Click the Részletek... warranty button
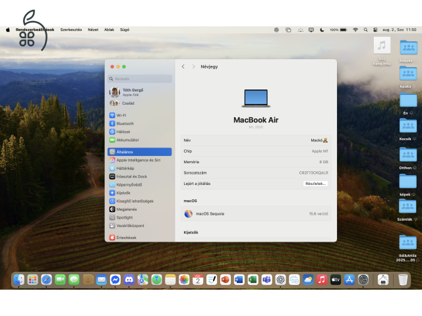422x316 pixels. pyautogui.click(x=316, y=184)
